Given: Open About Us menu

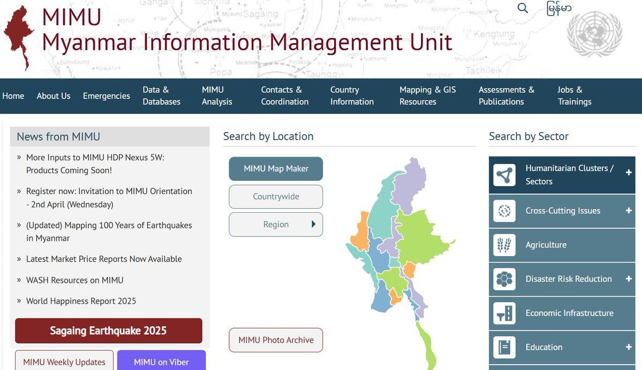Looking at the screenshot, I should coord(54,96).
